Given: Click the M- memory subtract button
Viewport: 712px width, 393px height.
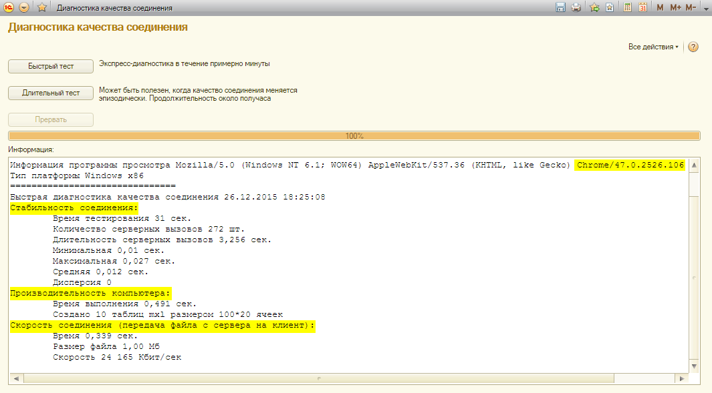Looking at the screenshot, I should pyautogui.click(x=691, y=8).
